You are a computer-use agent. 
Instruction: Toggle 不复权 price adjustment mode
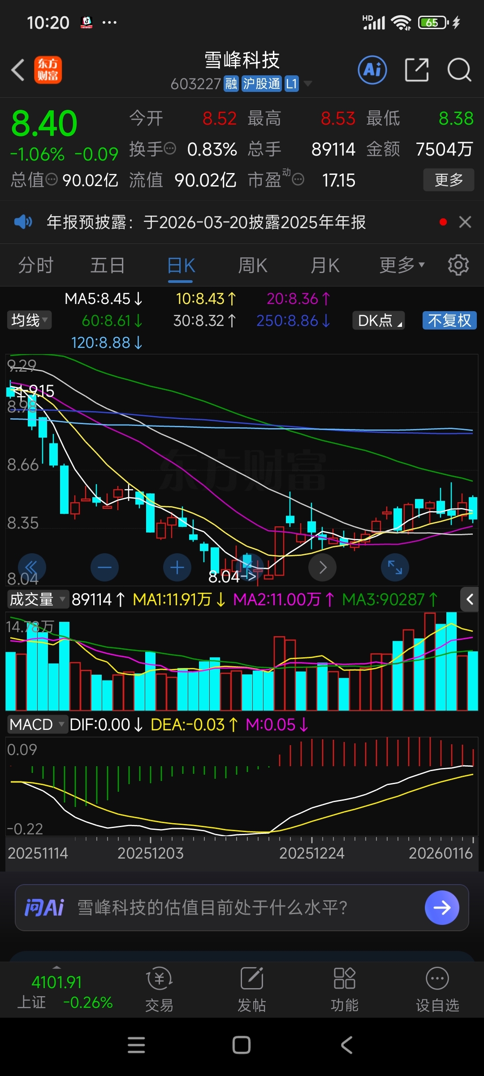click(x=449, y=320)
